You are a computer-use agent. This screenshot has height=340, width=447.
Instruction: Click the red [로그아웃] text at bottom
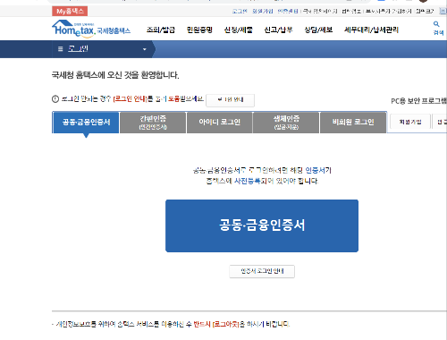225,324
